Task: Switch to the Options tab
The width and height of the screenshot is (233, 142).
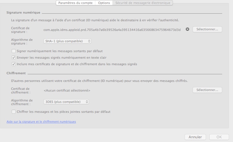Action: click(104, 3)
